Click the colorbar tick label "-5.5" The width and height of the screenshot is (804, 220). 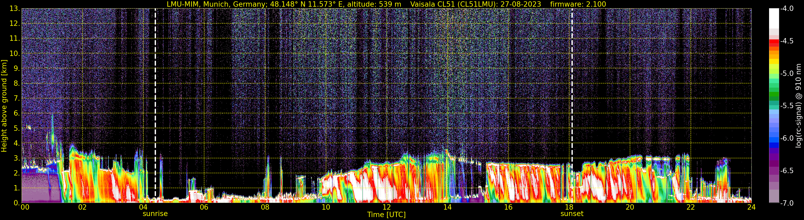(786, 106)
